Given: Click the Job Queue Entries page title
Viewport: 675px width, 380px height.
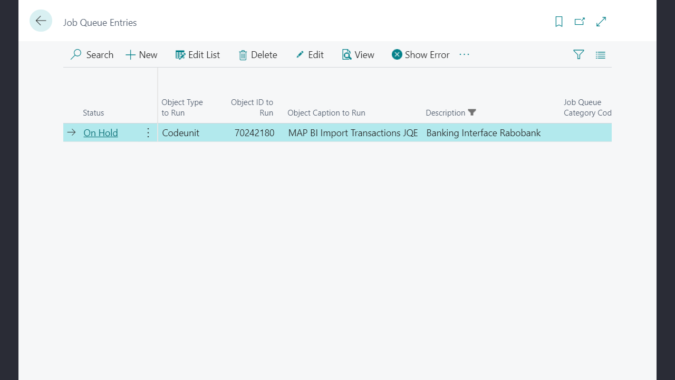Looking at the screenshot, I should tap(100, 23).
